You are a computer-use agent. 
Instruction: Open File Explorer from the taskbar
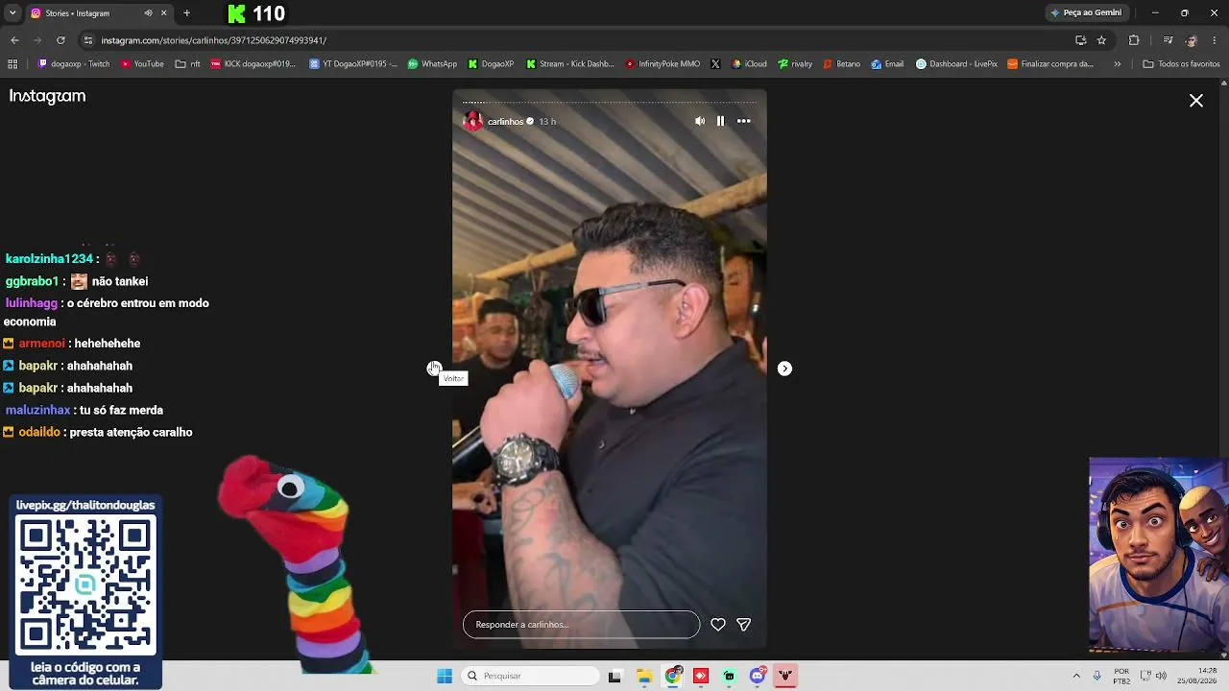pos(644,676)
